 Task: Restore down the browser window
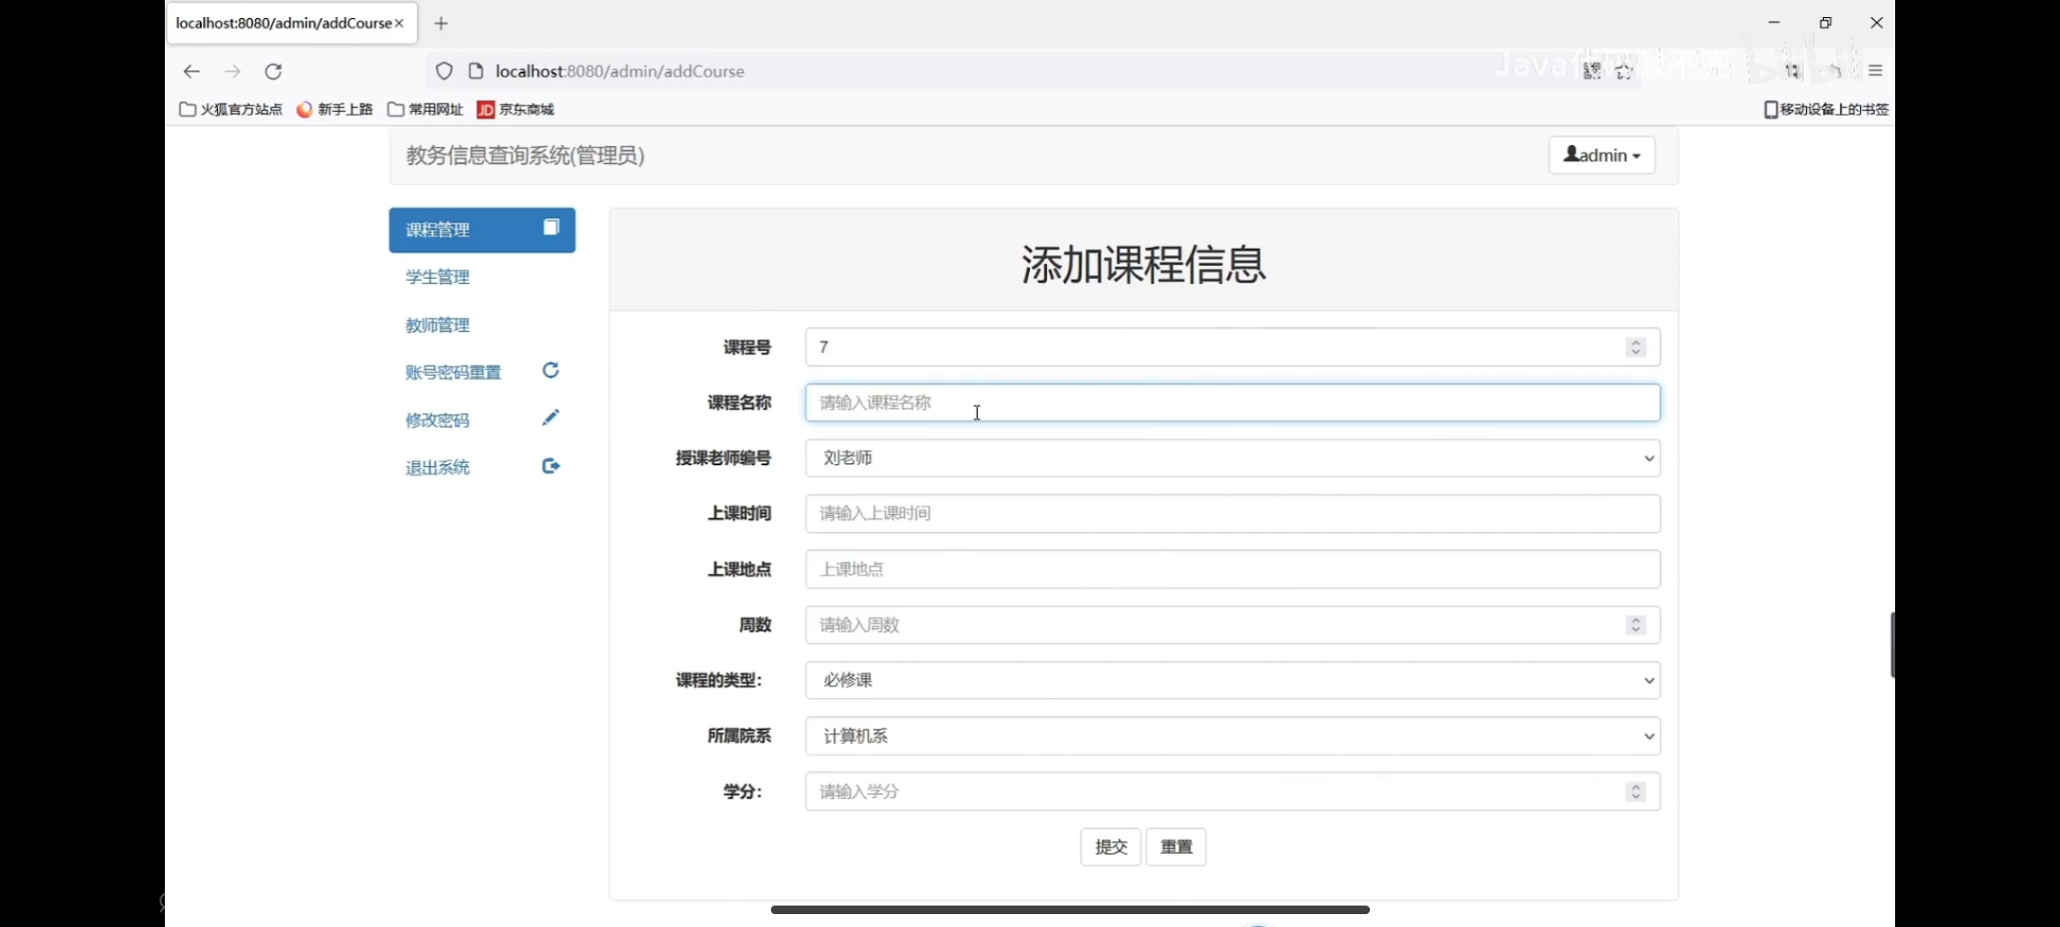(x=1826, y=23)
